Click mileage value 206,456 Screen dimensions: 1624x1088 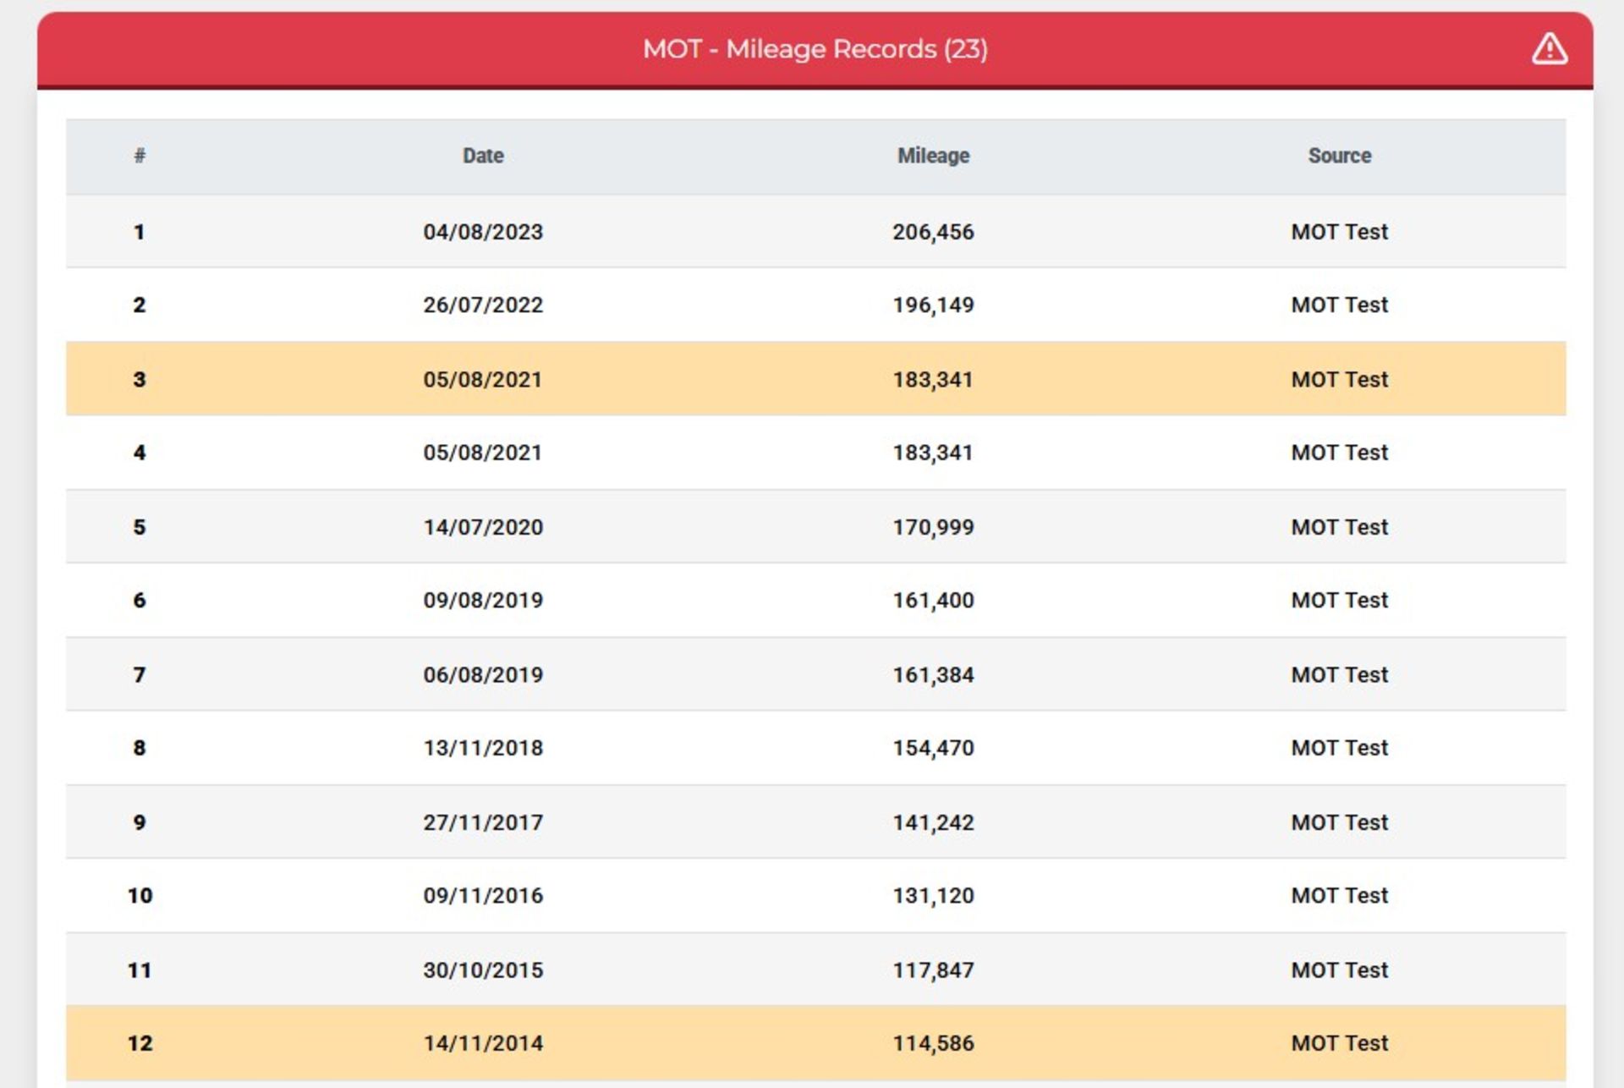(x=933, y=232)
